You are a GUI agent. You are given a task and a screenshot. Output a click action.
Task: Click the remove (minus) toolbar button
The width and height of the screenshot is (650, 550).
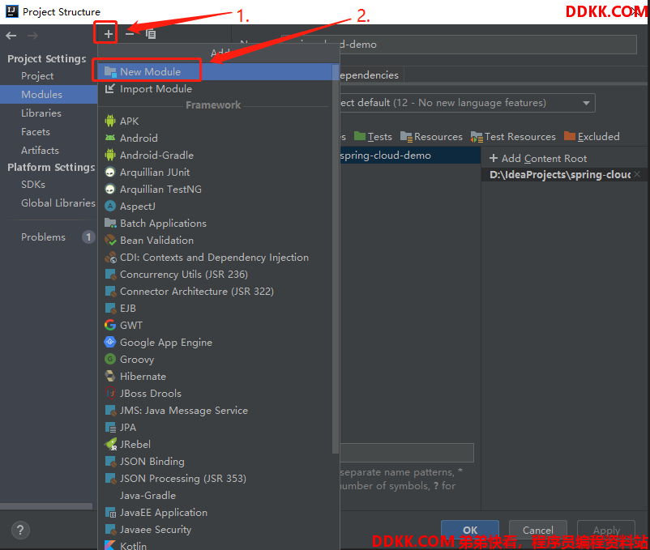pyautogui.click(x=130, y=34)
